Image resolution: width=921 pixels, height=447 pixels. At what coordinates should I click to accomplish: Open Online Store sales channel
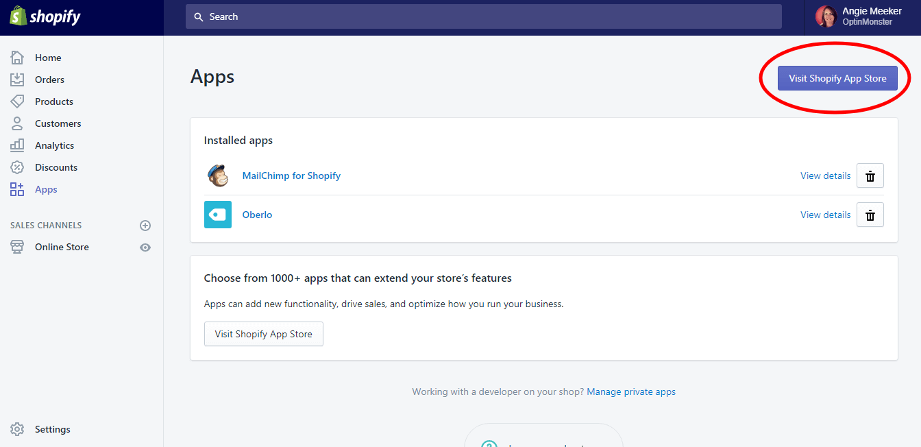(62, 247)
